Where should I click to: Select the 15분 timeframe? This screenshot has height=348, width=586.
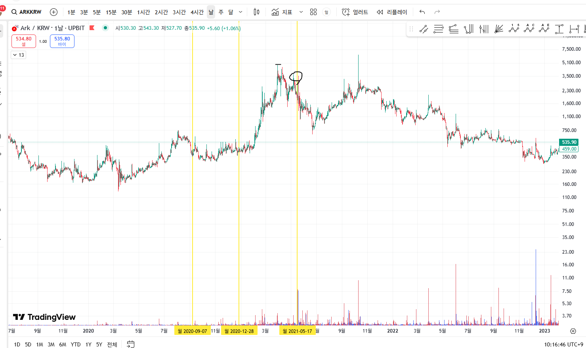click(x=111, y=12)
